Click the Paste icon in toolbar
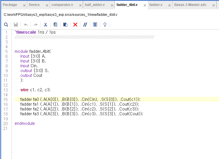Screen dimensions: 219x159 pos(65,25)
